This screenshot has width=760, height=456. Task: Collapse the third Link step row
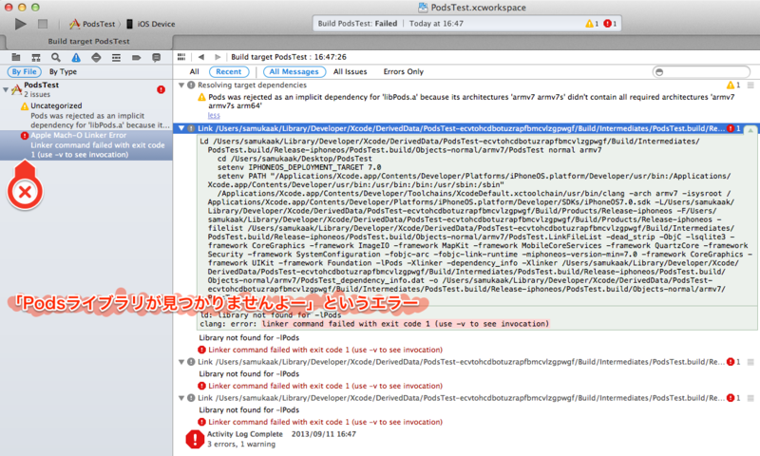(x=181, y=398)
